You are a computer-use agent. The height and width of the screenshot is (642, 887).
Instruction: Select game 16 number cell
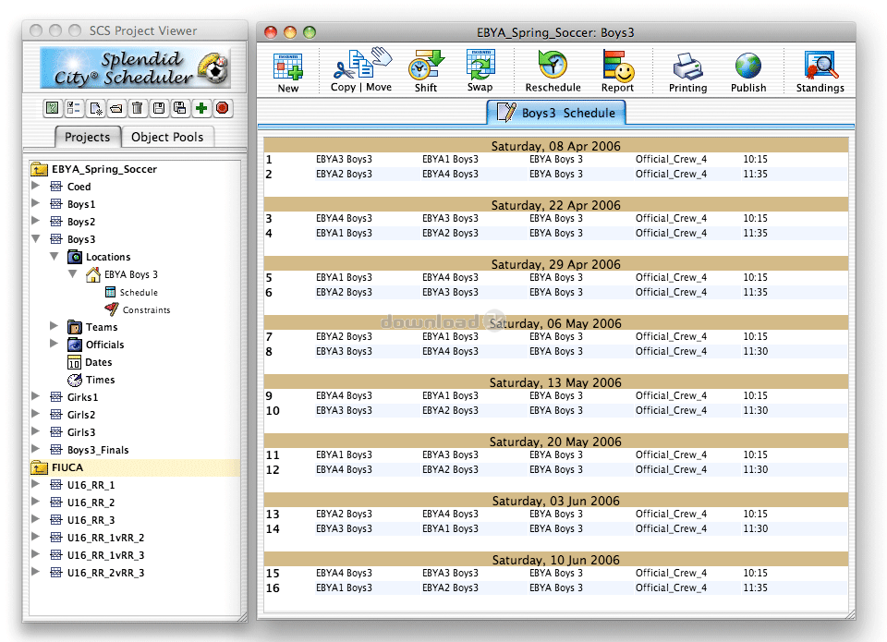point(273,588)
